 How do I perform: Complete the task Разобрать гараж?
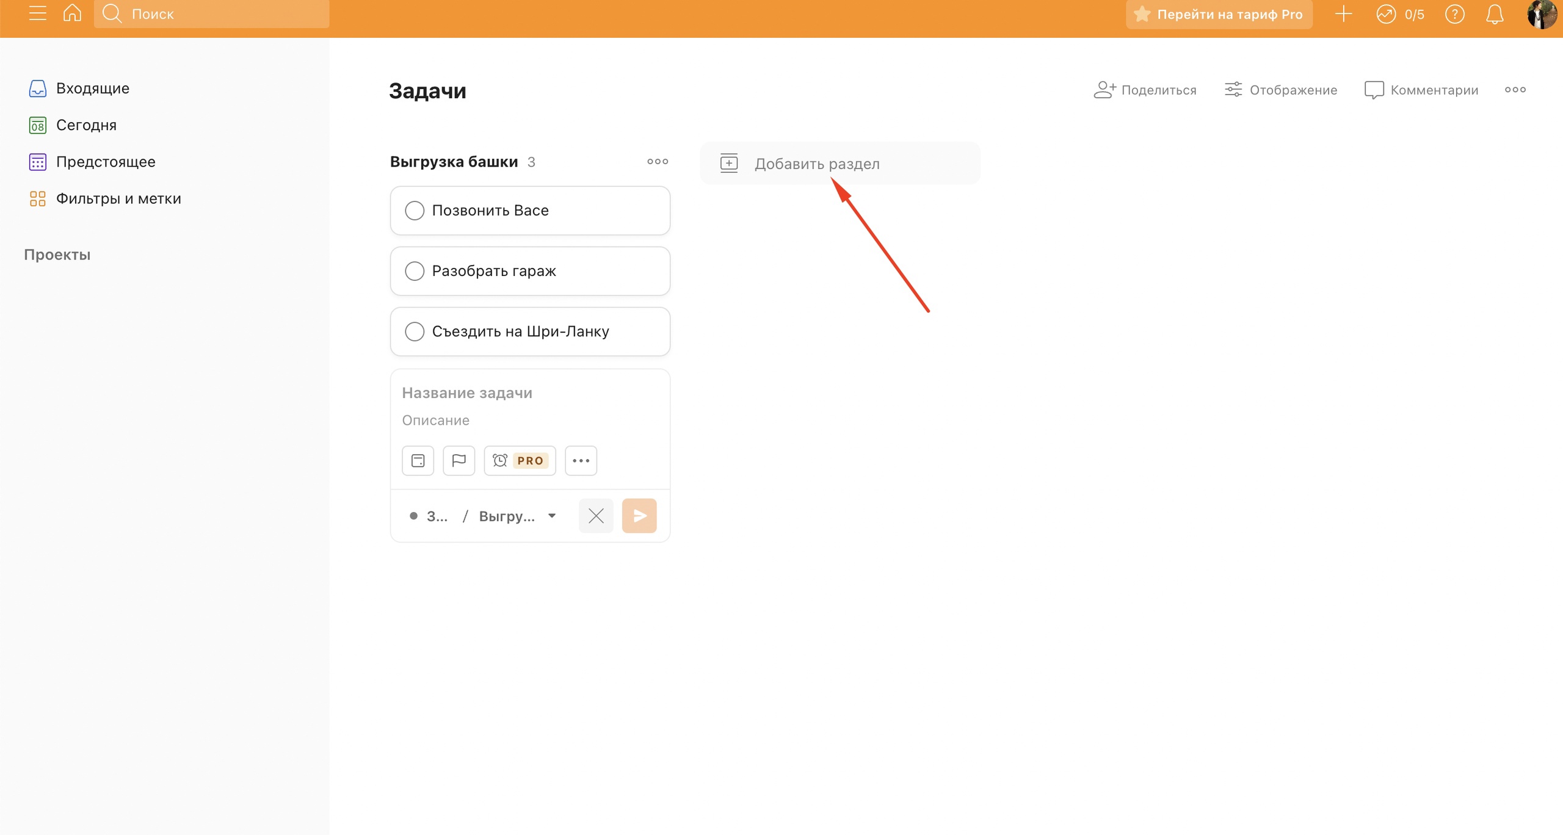tap(415, 271)
